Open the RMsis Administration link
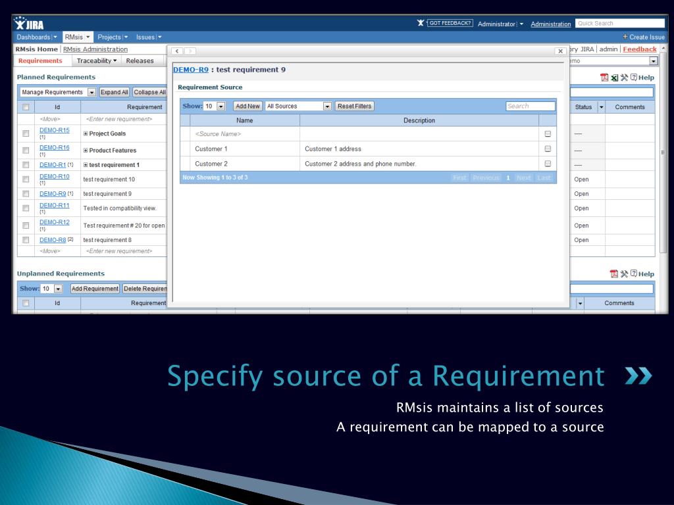This screenshot has height=505, width=674. tap(95, 49)
